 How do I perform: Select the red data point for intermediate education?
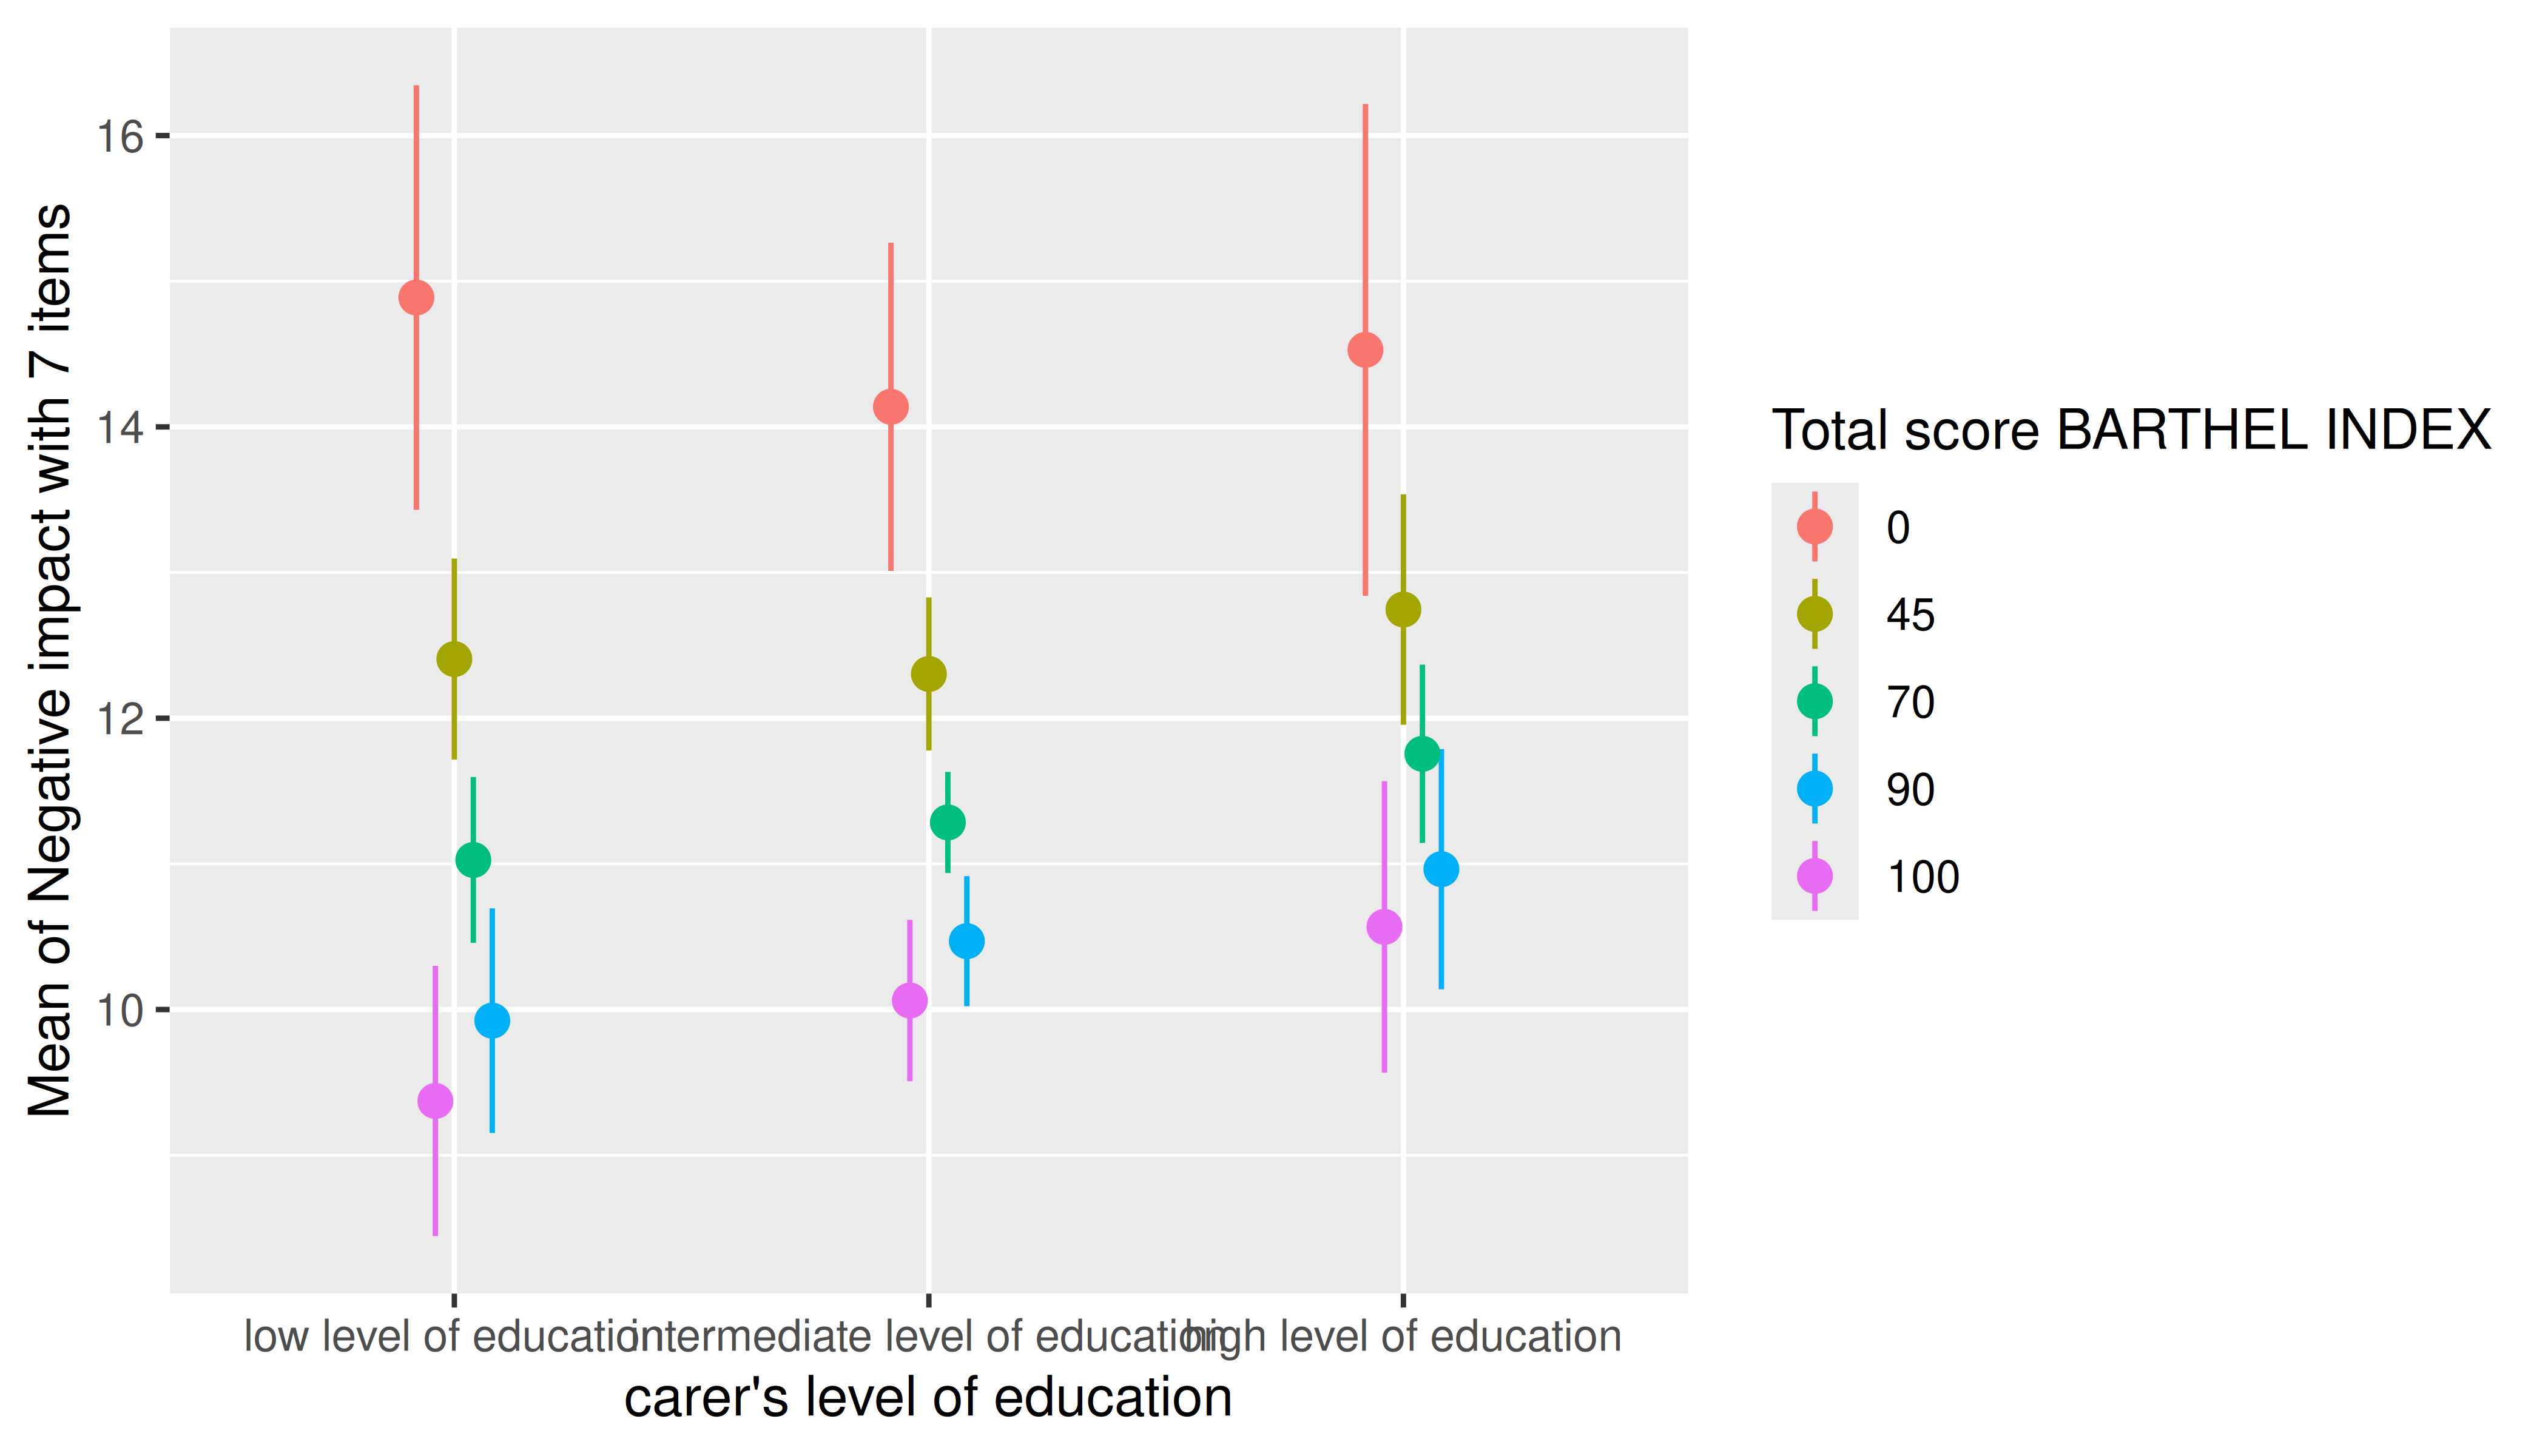coord(890,407)
